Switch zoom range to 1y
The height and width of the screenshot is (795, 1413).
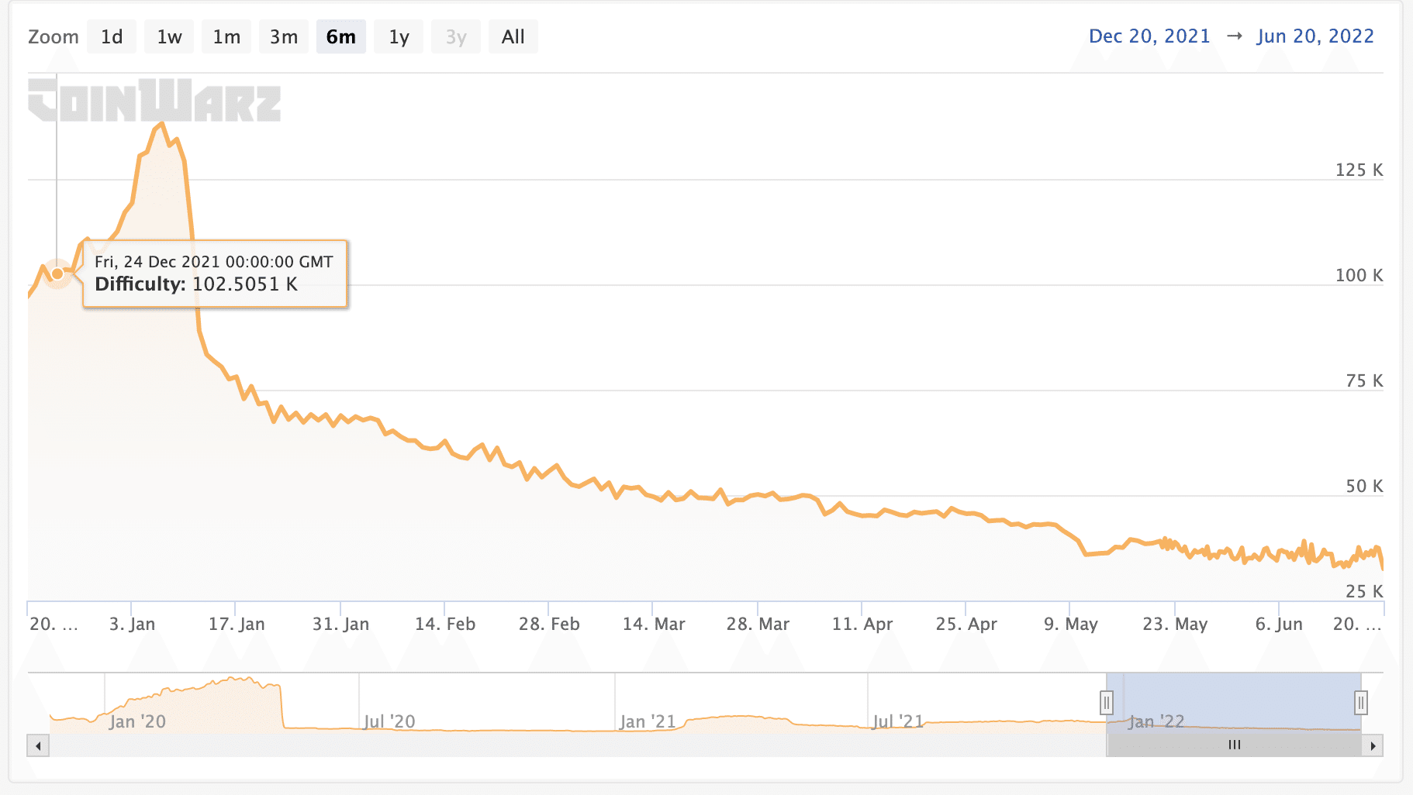point(399,36)
